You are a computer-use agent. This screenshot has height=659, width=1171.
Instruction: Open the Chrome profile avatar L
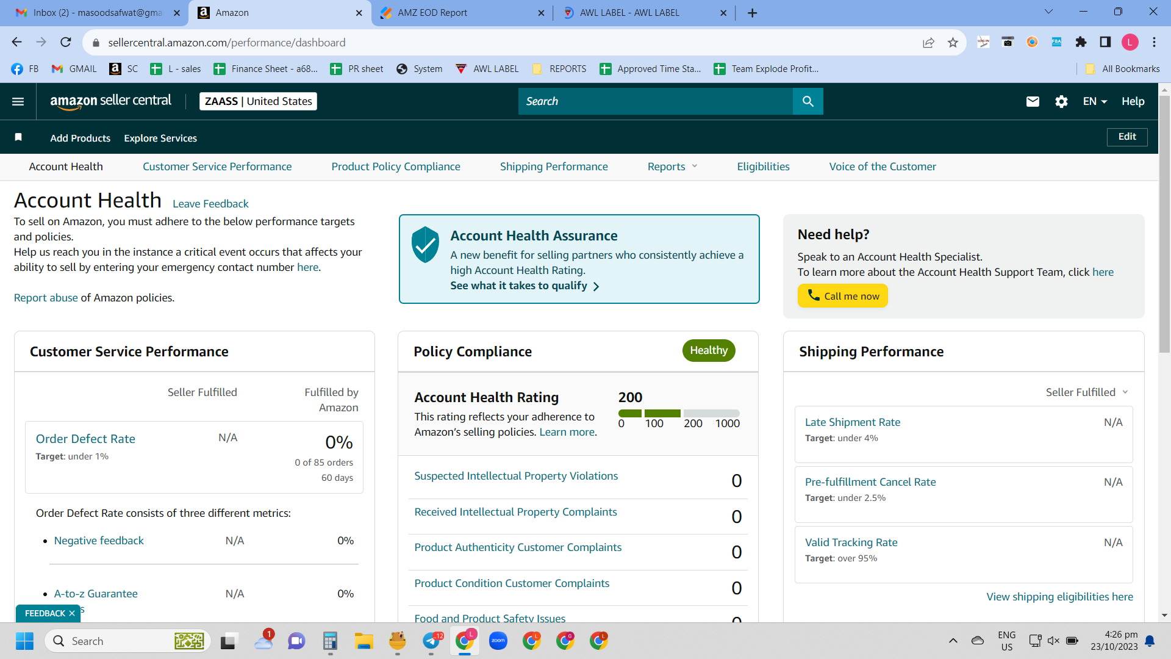tap(1130, 41)
